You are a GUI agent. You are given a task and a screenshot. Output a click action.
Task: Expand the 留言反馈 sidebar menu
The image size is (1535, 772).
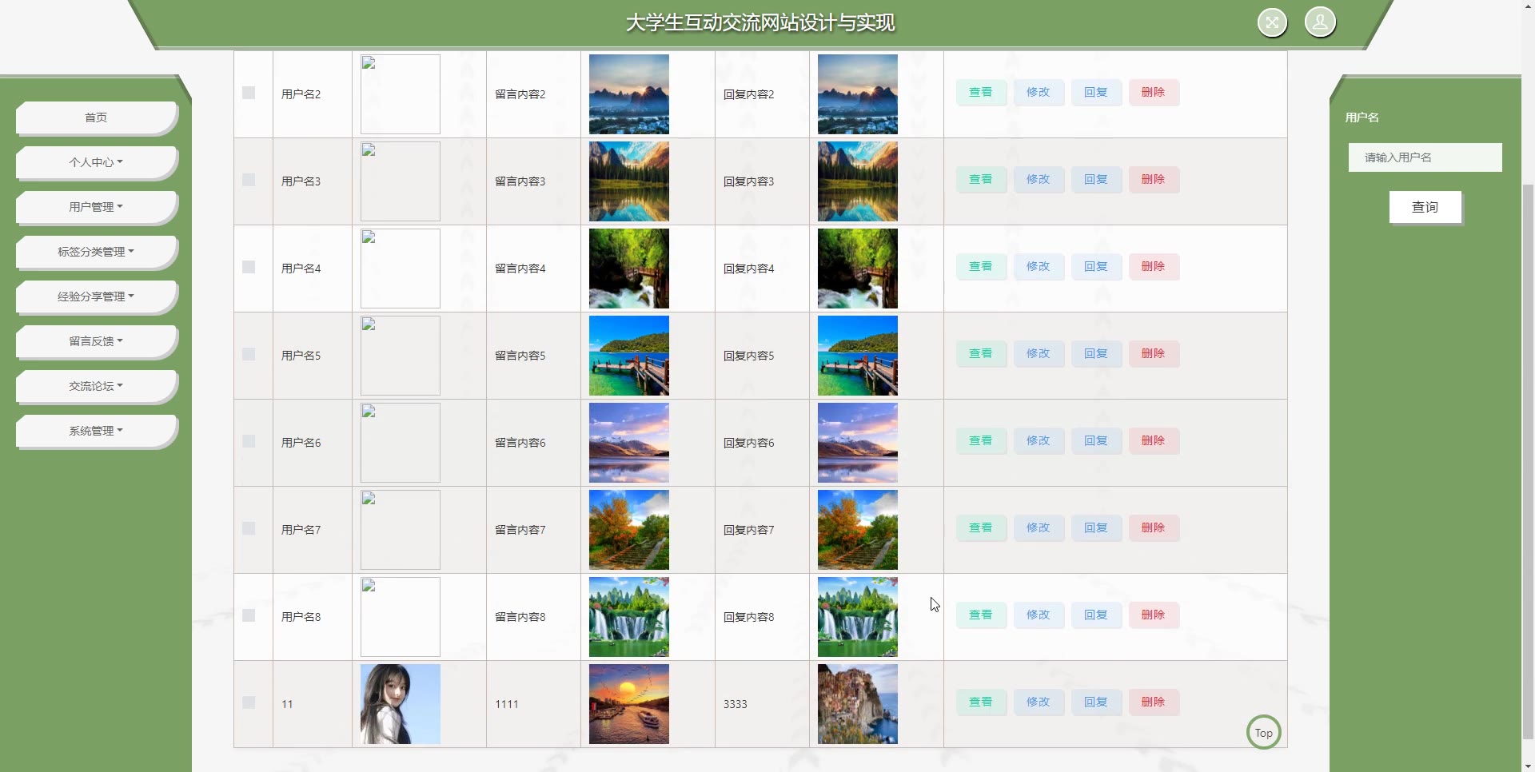96,341
